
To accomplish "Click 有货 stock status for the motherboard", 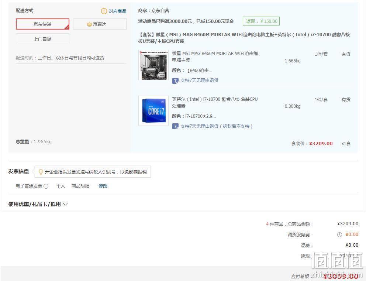I will point(346,54).
